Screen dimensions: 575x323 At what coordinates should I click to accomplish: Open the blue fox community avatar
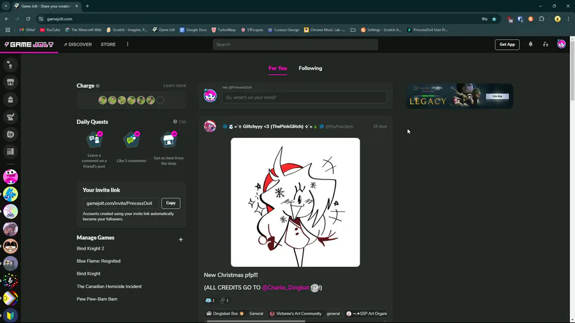coord(10,194)
